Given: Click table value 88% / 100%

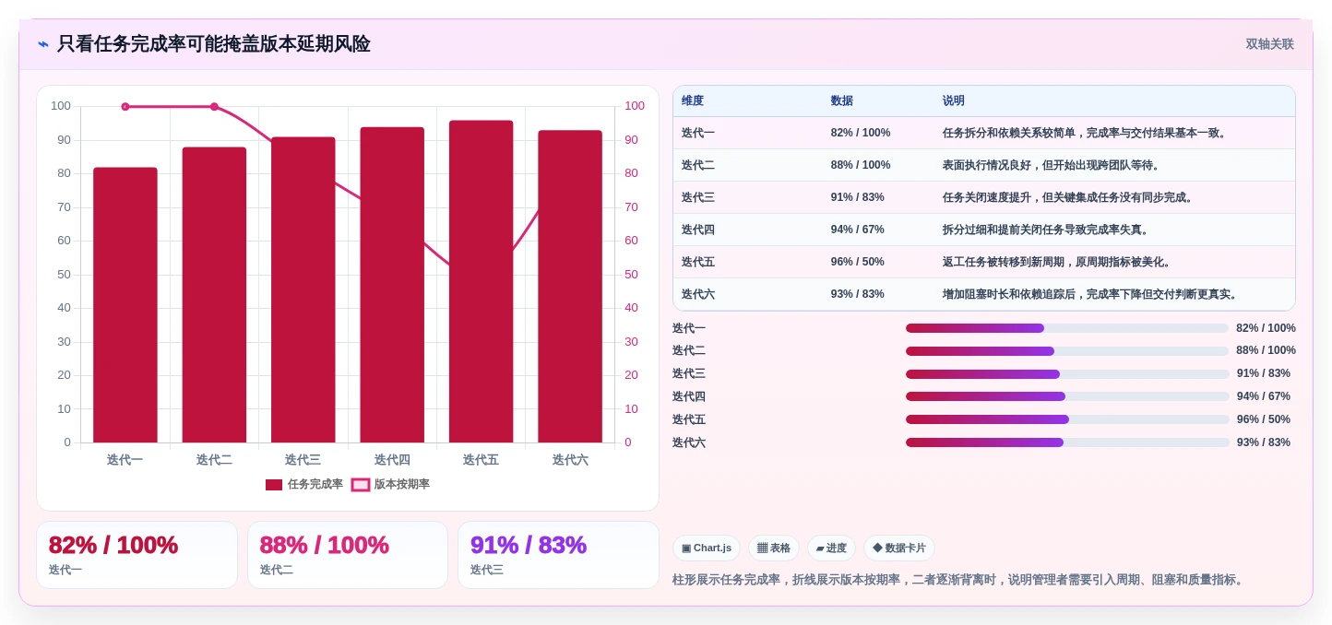Looking at the screenshot, I should coord(861,165).
